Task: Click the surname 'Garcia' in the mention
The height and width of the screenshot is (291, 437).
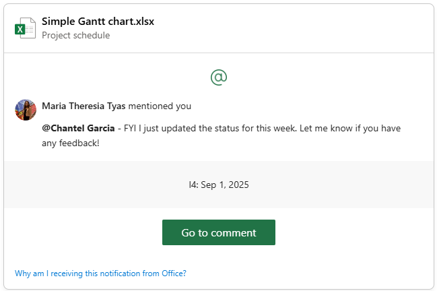Action: 100,127
